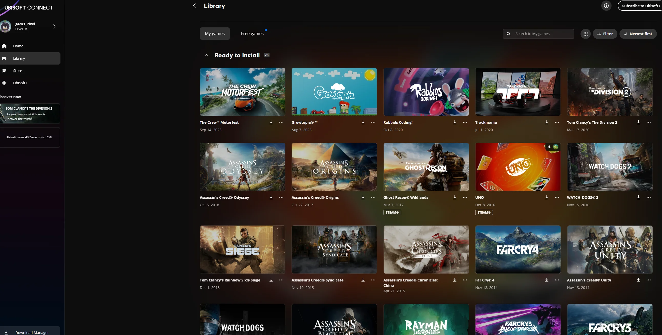The image size is (662, 335).
Task: Expand g4m3_Pixel profile chevron
Action: tap(54, 26)
